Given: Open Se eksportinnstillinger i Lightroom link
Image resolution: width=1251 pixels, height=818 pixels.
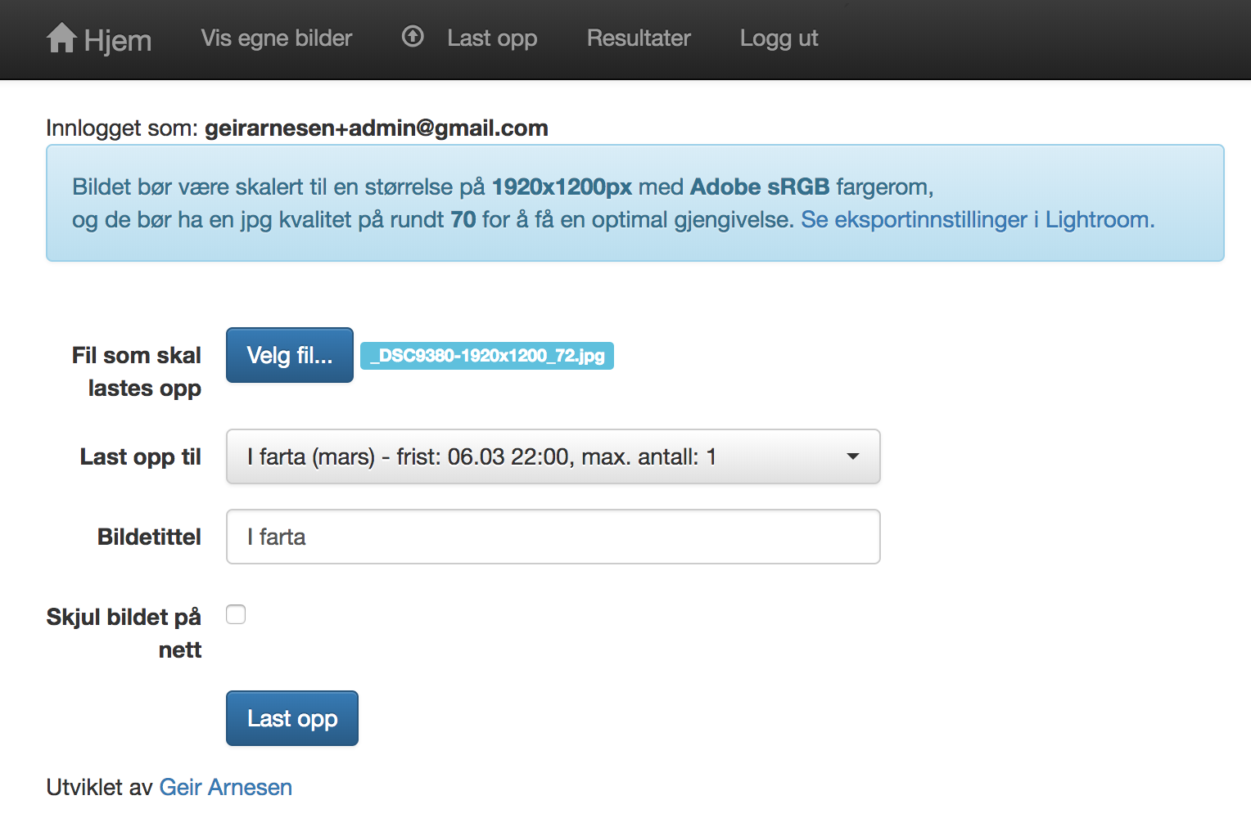Looking at the screenshot, I should [x=978, y=219].
